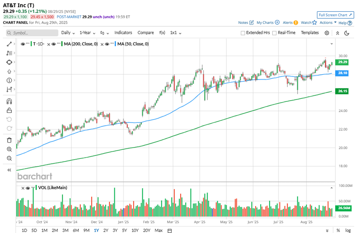Click the Full Screen Chart button
This screenshot has width=356, height=233.
tap(335, 15)
